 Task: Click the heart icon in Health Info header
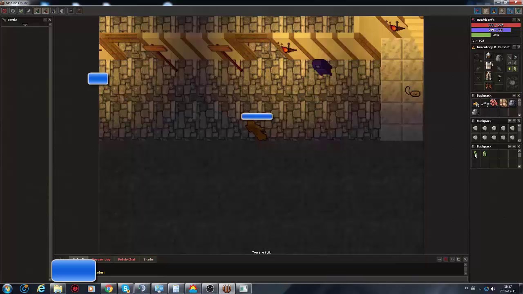pos(473,20)
